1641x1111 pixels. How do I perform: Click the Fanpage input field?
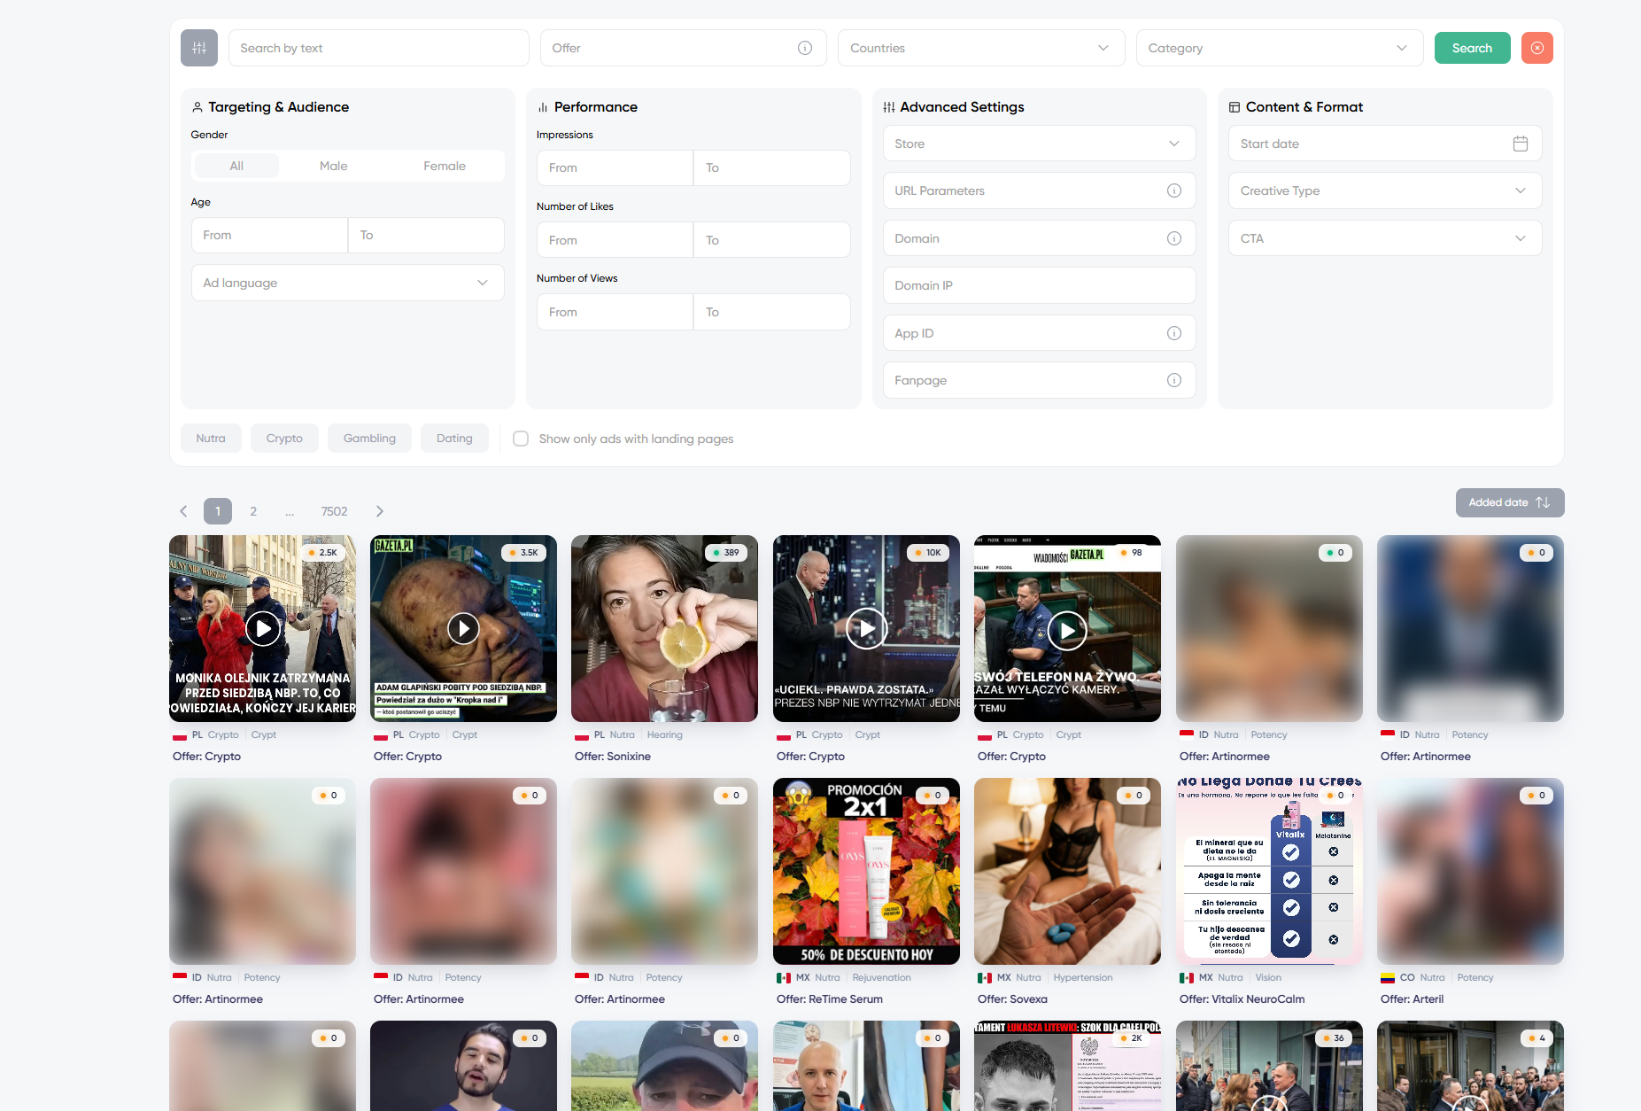coord(1040,380)
